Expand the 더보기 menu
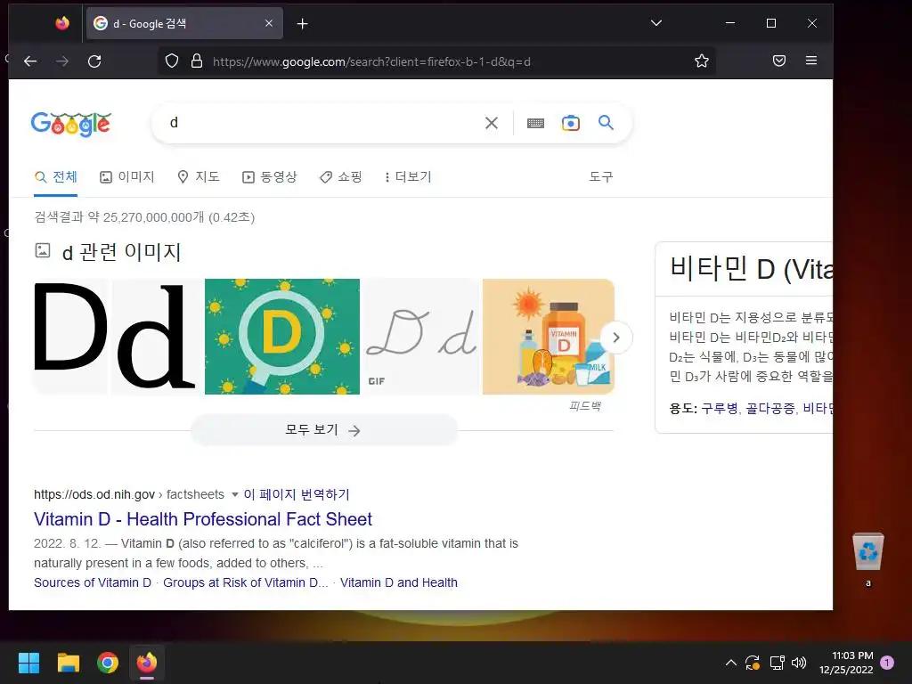 click(x=408, y=177)
